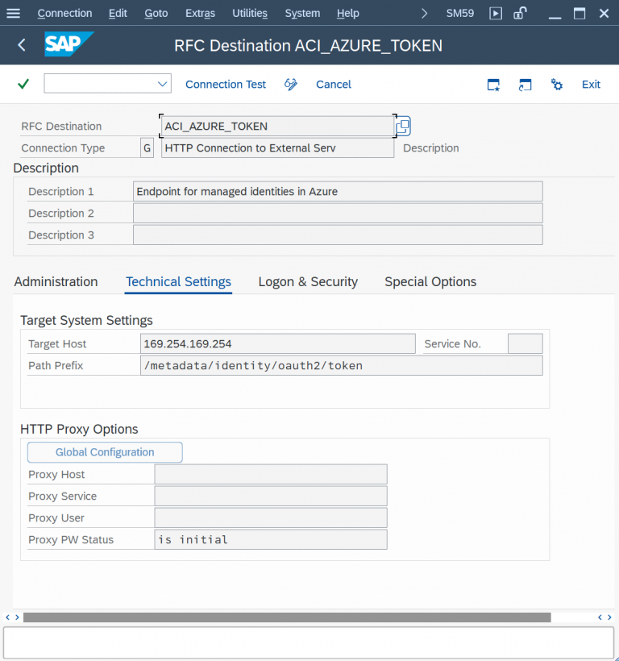The height and width of the screenshot is (661, 619).
Task: Click the Exit button
Action: [x=591, y=85]
